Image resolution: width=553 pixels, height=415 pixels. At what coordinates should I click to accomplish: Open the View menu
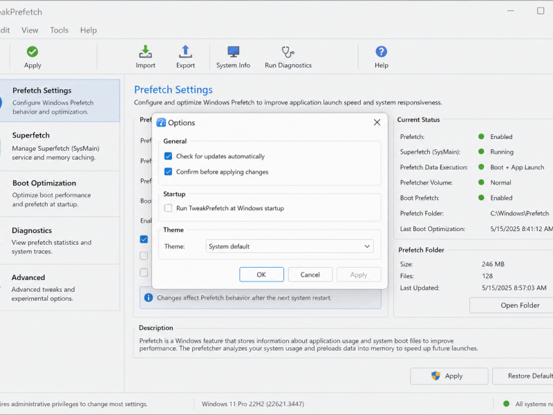point(30,30)
